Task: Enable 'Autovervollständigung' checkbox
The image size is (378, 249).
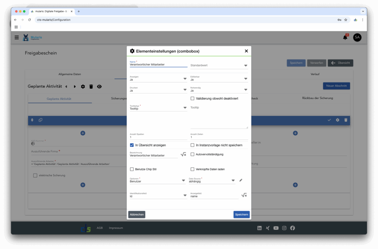Action: pos(192,154)
